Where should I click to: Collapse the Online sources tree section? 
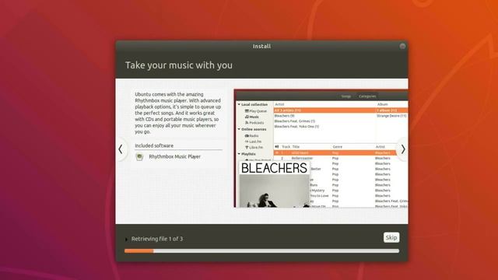pos(239,129)
